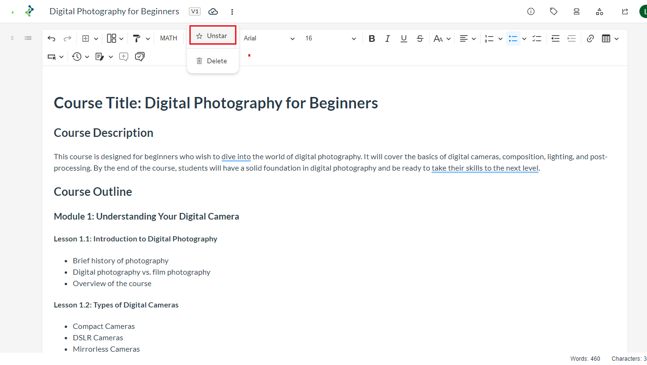Expand the table insert dropdown arrow

click(617, 38)
